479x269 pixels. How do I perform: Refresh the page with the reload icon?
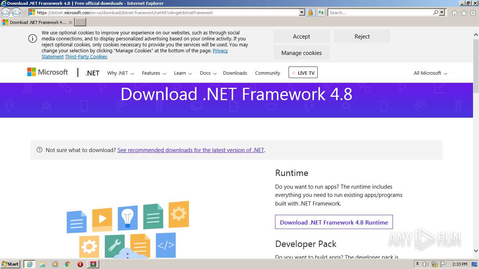point(321,12)
